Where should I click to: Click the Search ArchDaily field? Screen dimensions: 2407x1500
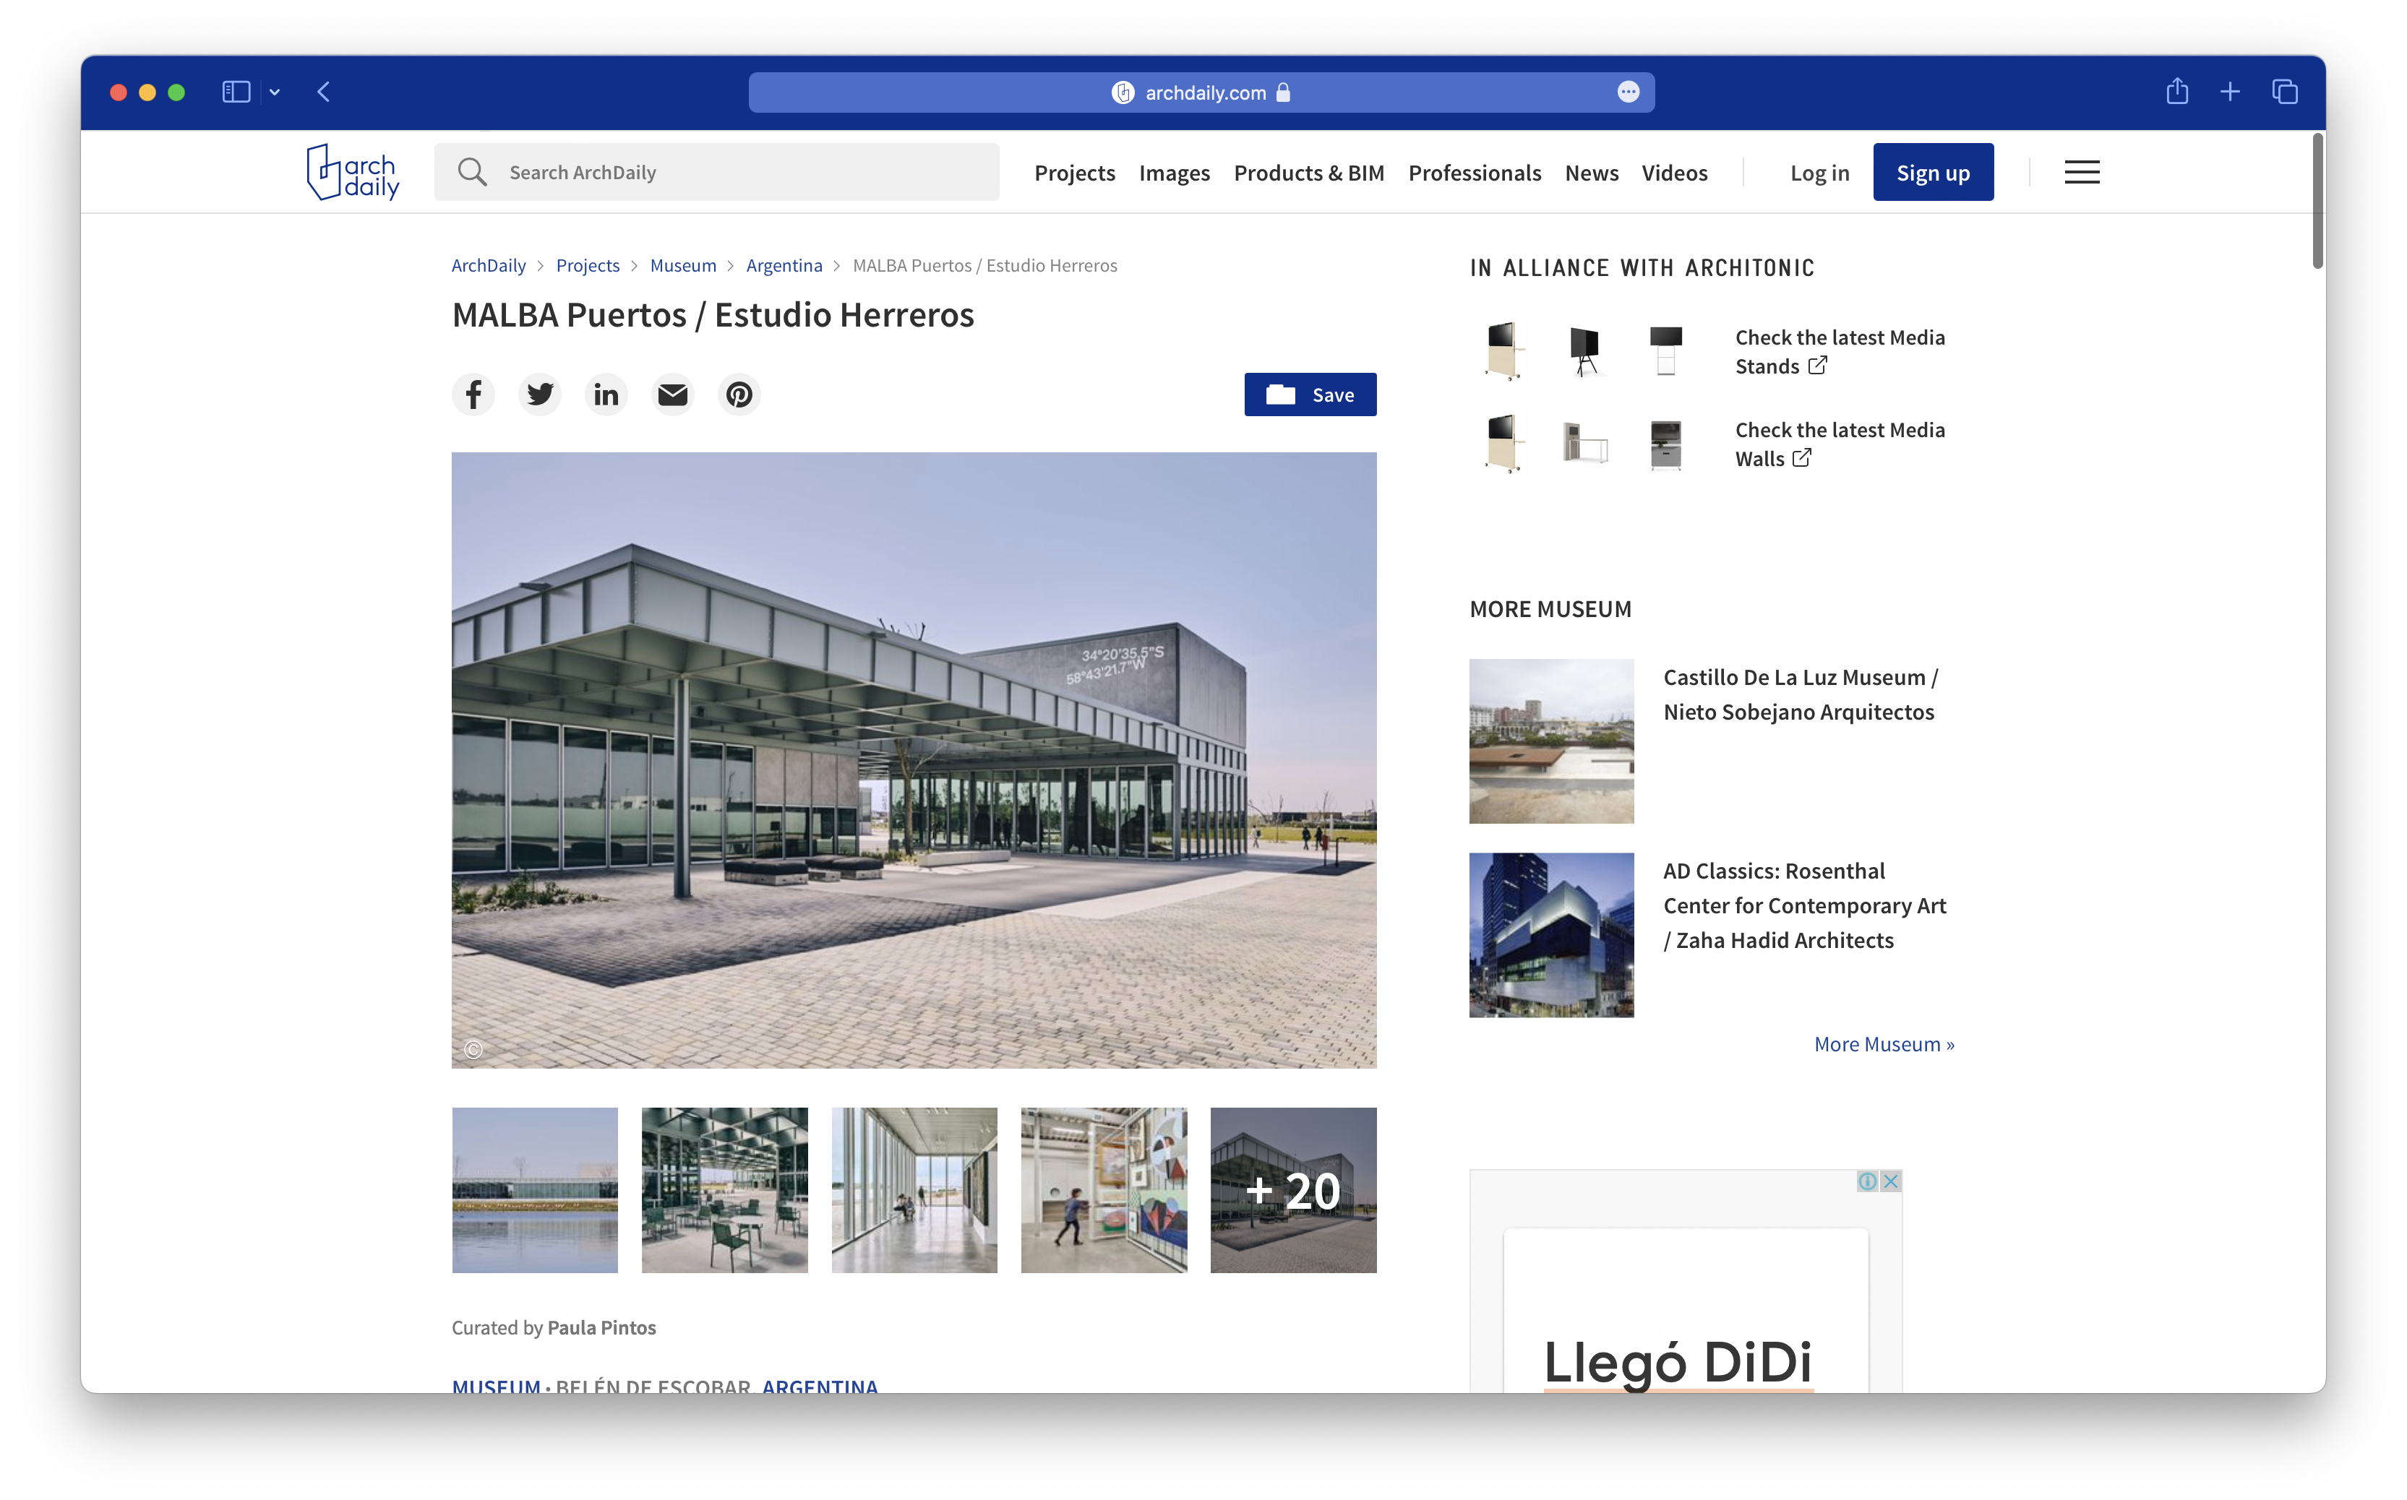[x=734, y=173]
